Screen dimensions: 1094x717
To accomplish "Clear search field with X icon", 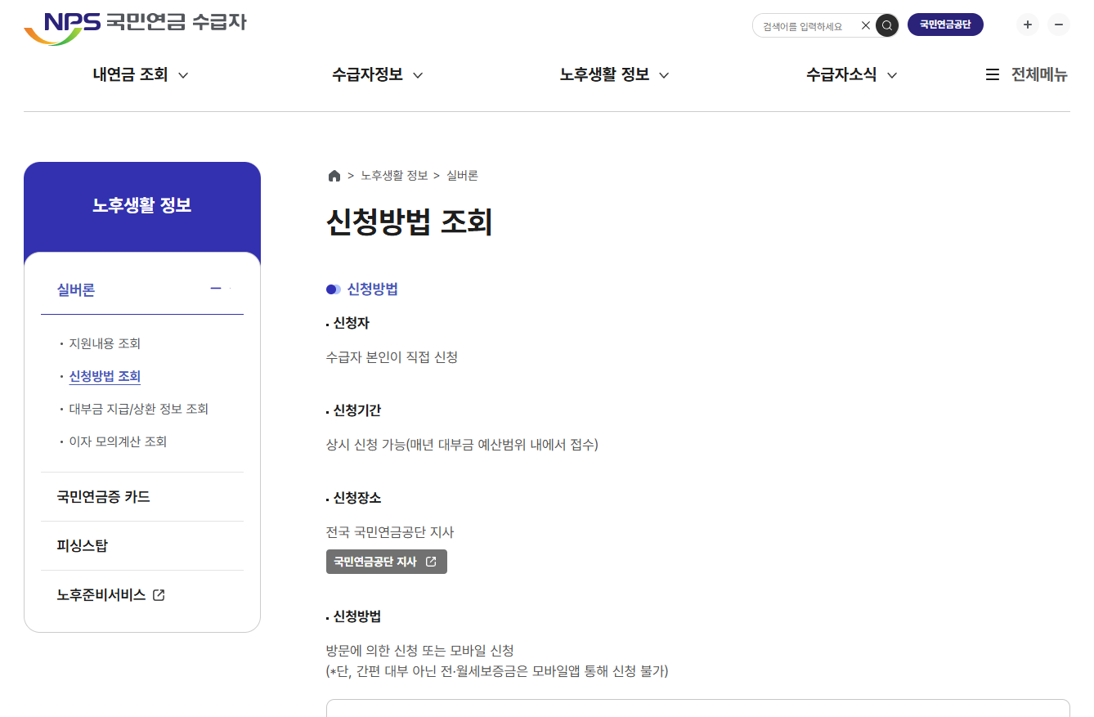I will click(866, 25).
